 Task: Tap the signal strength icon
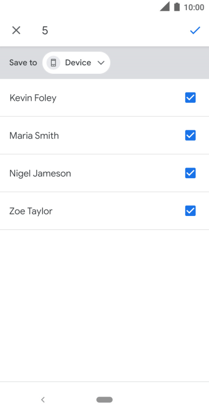tap(165, 6)
